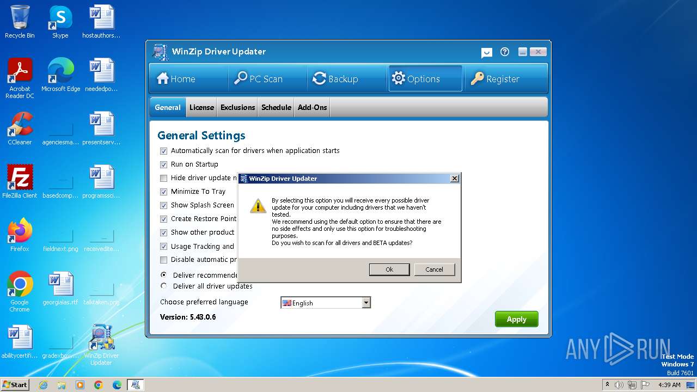Toggle Show other product checkbox
This screenshot has height=392, width=697.
(163, 232)
